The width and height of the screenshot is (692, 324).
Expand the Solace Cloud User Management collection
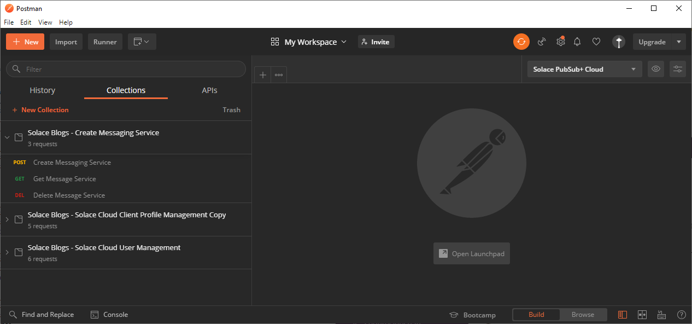7,252
